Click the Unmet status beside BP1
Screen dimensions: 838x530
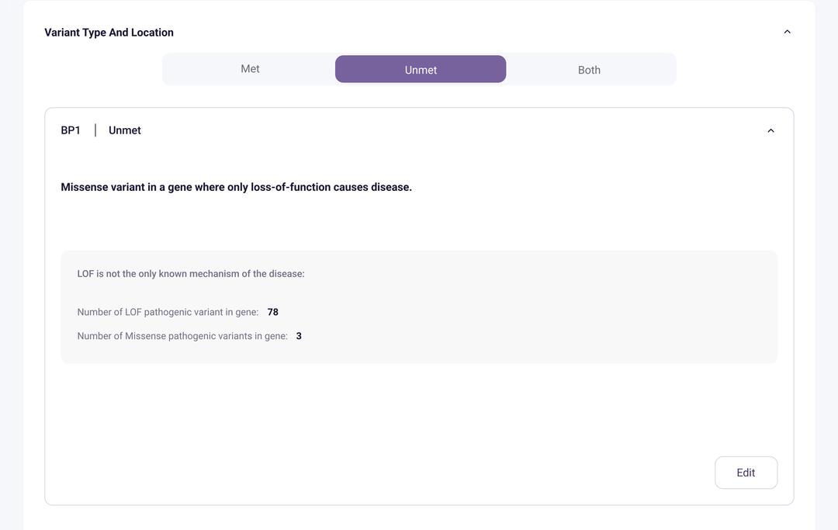tap(124, 130)
